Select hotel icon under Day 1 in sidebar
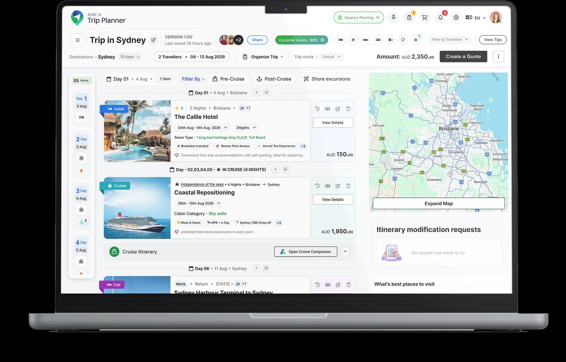The width and height of the screenshot is (566, 362). (81, 117)
